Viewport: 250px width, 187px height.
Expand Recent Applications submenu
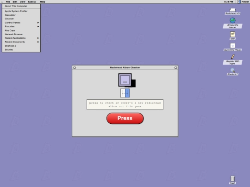pyautogui.click(x=21, y=38)
